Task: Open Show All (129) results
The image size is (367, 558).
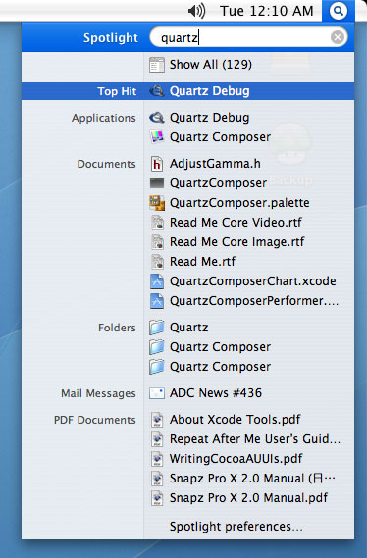Action: (211, 65)
